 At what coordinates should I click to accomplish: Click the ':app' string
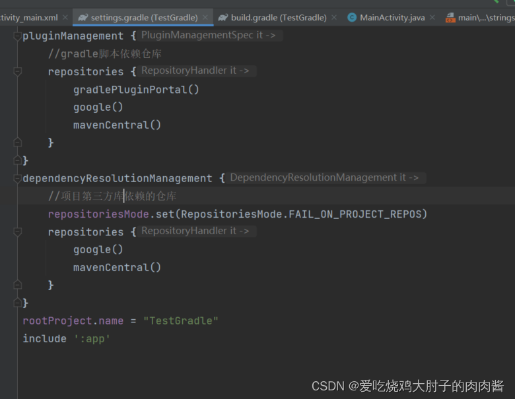[92, 338]
